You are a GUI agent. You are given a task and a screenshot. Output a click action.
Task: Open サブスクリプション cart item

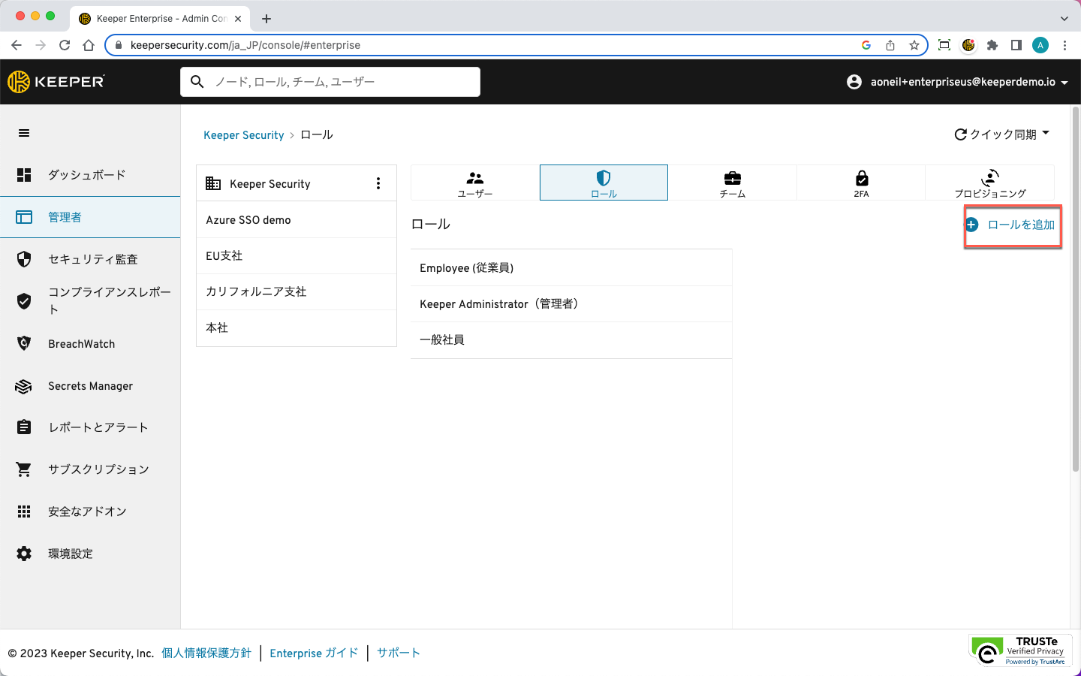point(98,469)
